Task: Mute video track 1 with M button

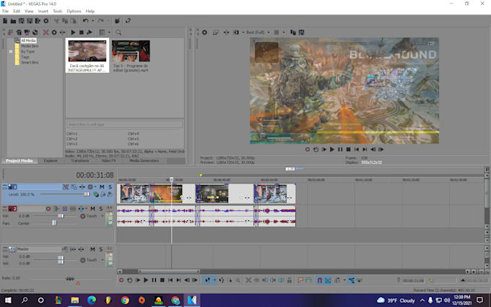Action: [102, 187]
